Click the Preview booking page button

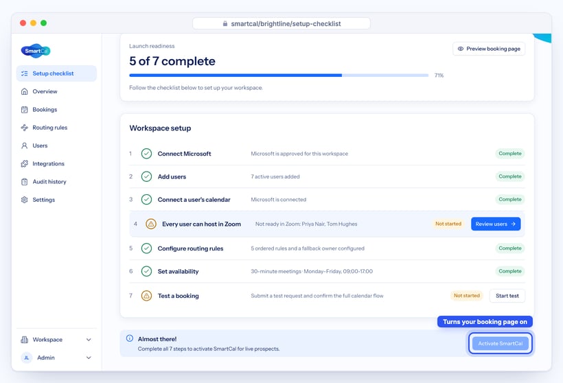489,49
